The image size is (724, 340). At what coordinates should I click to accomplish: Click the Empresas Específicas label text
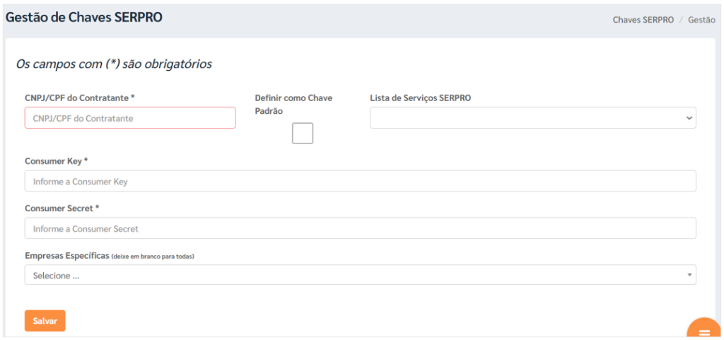point(67,256)
